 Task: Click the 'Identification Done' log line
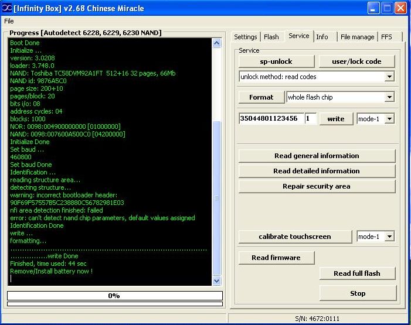pos(37,225)
